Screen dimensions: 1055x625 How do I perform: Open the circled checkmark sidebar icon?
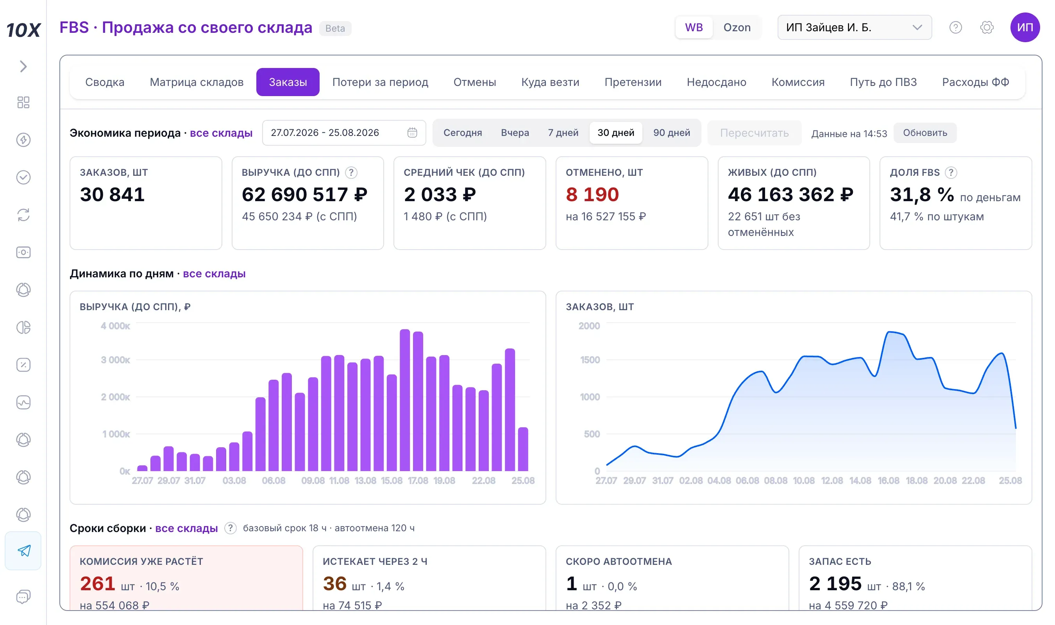point(23,177)
